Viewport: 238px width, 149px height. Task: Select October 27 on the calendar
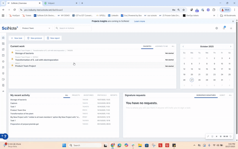point(192,80)
